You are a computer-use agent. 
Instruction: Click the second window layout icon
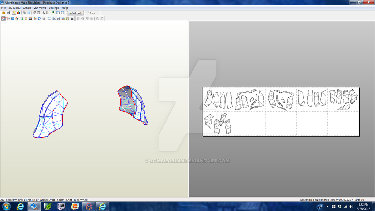[62, 13]
